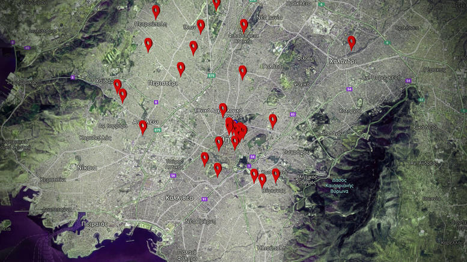Click the Αγ. Παρασκευή place label

381,77
